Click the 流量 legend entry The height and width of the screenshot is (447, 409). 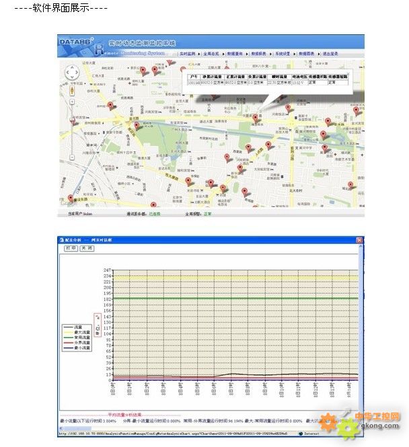pos(77,327)
